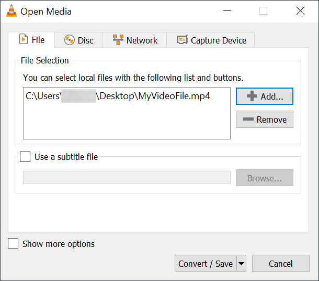The height and width of the screenshot is (281, 319).
Task: Click the disabled maximize window button
Action: pyautogui.click(x=263, y=11)
